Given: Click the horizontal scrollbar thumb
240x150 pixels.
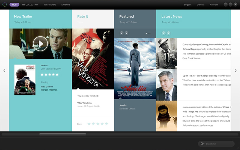Looking at the screenshot, I should pyautogui.click(x=63, y=134).
